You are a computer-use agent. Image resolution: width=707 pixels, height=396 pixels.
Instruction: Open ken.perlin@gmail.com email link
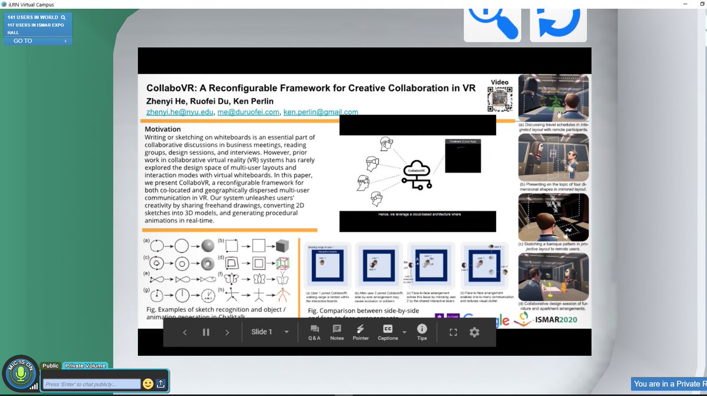pos(321,112)
